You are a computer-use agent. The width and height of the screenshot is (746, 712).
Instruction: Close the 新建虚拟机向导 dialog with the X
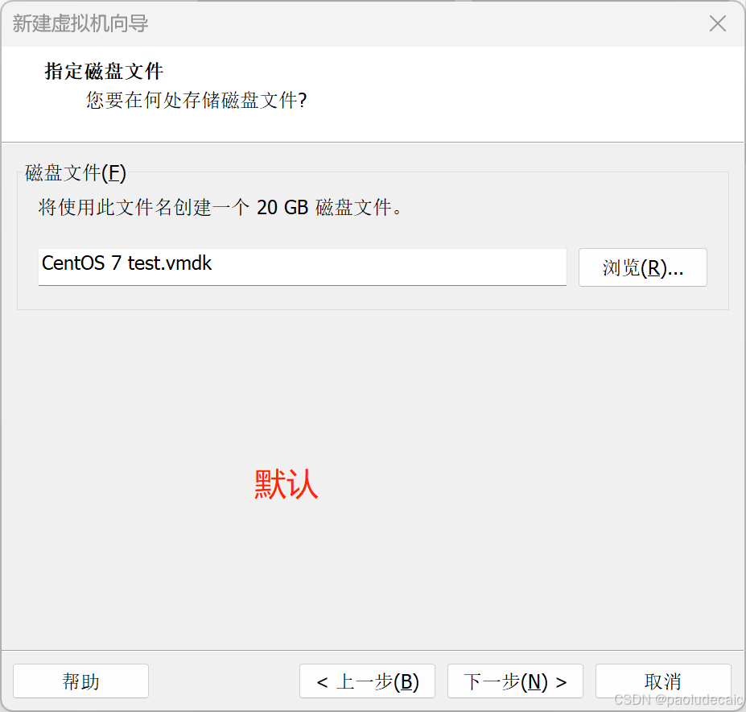point(718,23)
